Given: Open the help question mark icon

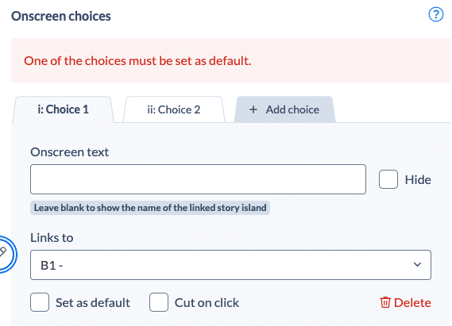Looking at the screenshot, I should click(436, 14).
